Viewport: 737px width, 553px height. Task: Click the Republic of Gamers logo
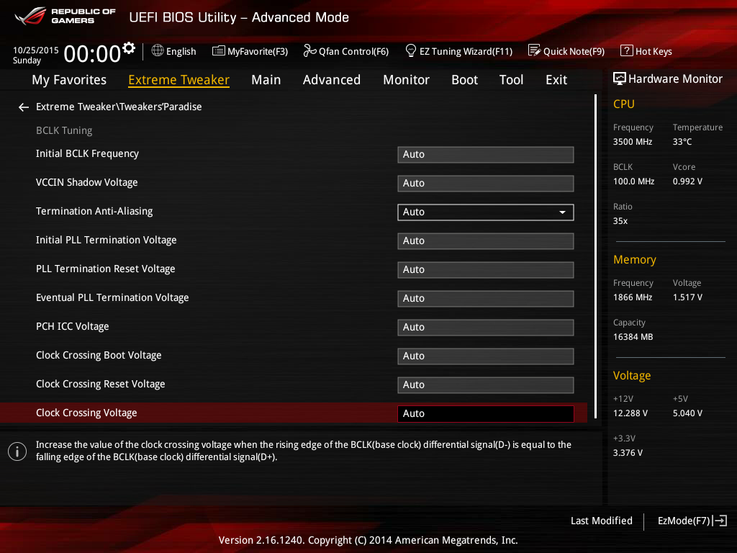pyautogui.click(x=65, y=16)
